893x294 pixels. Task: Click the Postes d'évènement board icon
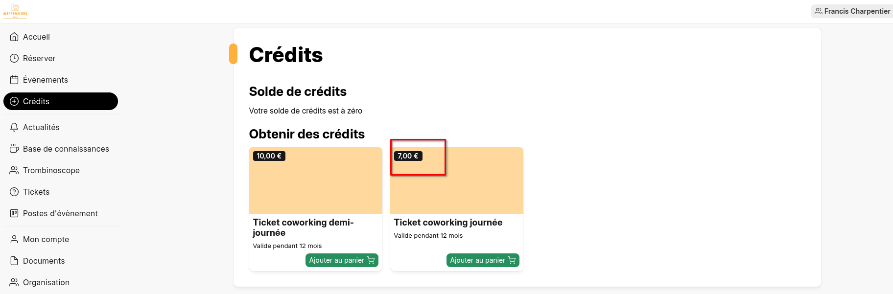pyautogui.click(x=14, y=213)
